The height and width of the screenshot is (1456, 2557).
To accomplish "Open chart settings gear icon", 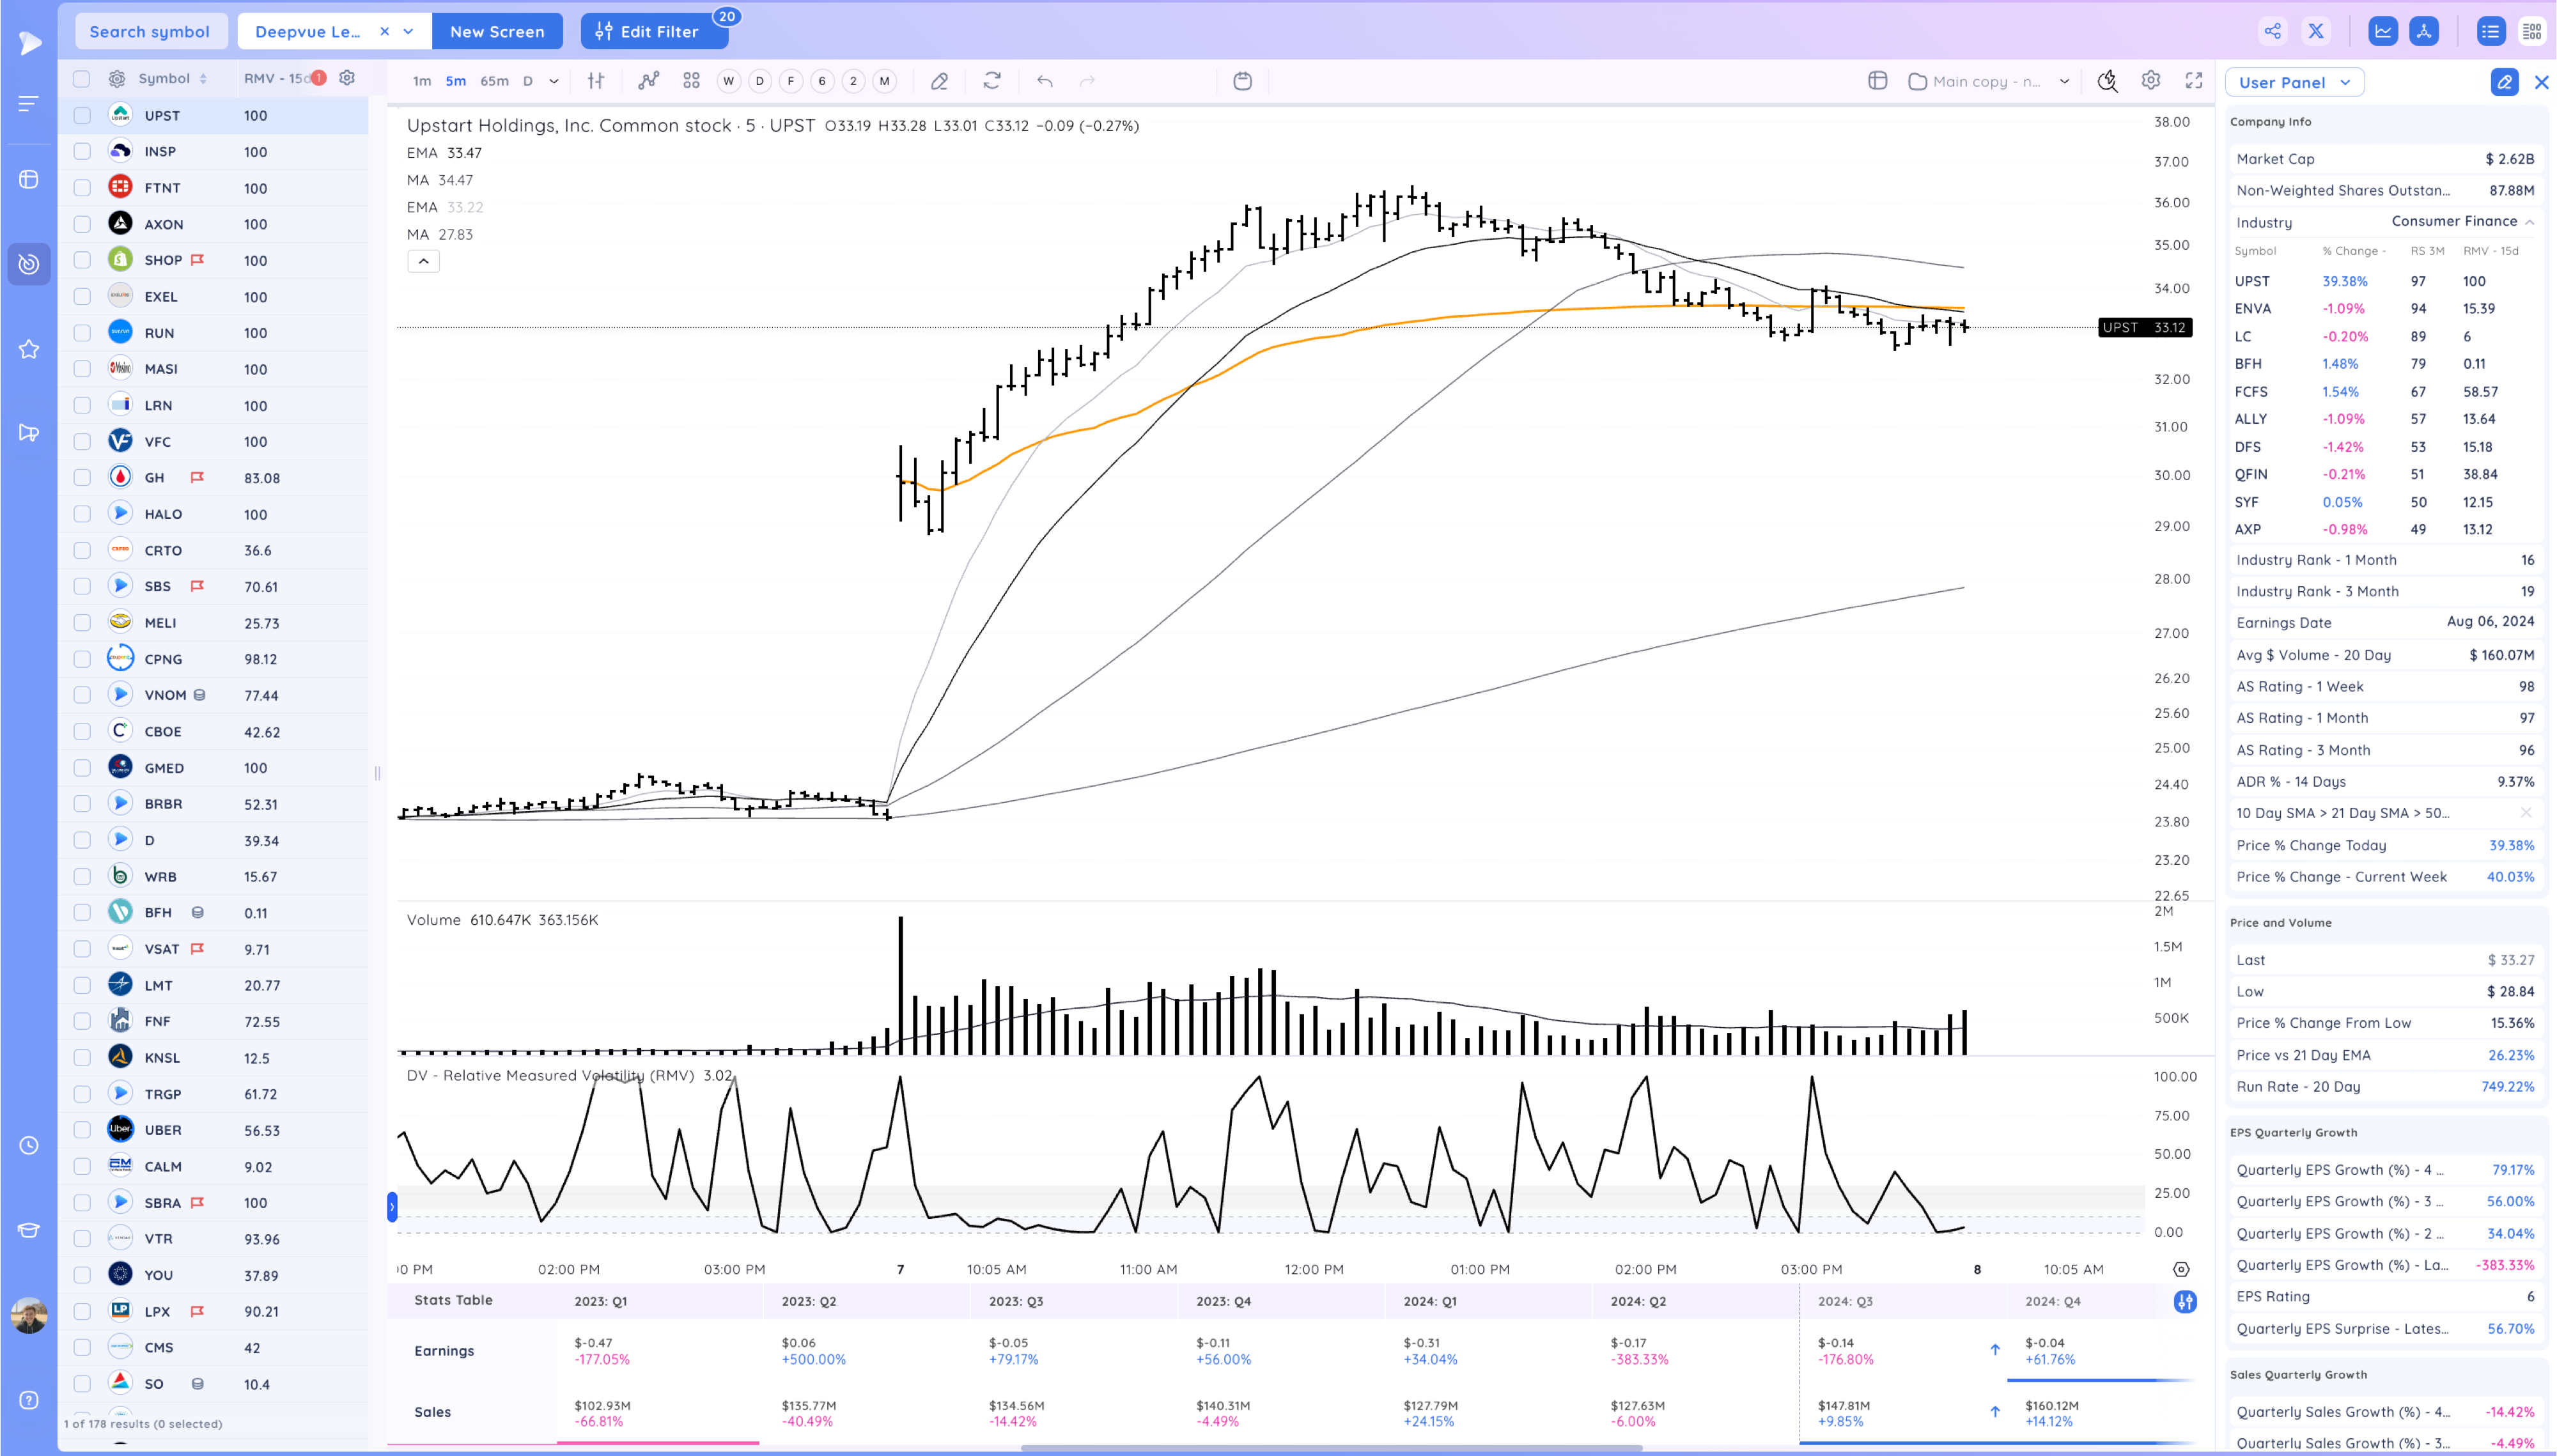I will click(2150, 81).
